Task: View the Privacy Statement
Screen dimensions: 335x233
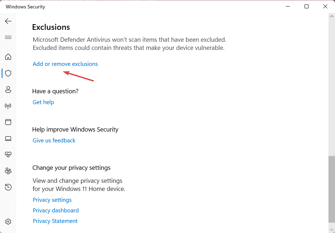Action: tap(55, 221)
